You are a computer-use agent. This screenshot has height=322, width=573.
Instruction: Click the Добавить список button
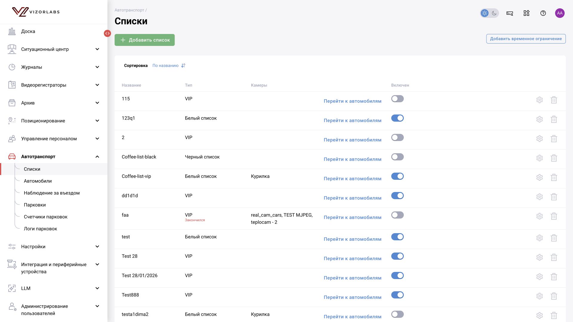pos(145,40)
